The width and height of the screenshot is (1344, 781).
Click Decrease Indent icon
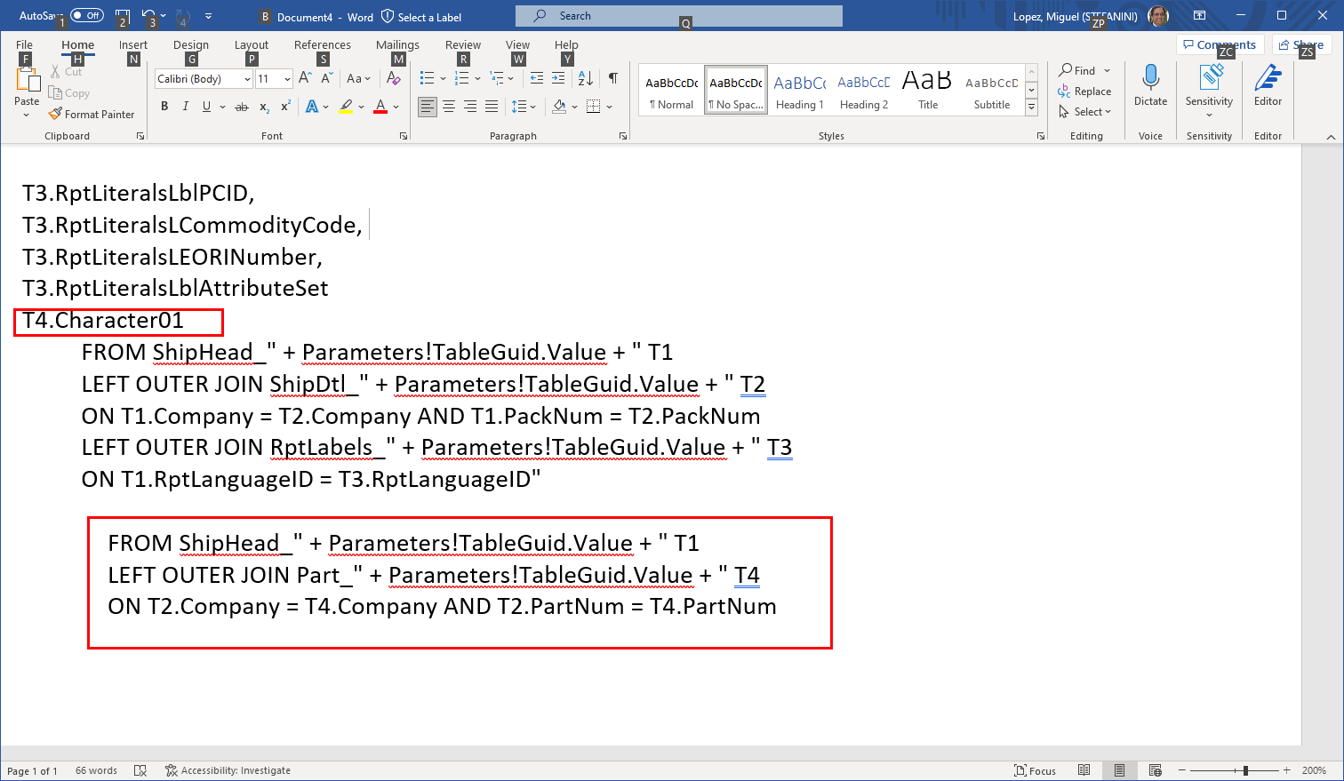click(x=536, y=78)
